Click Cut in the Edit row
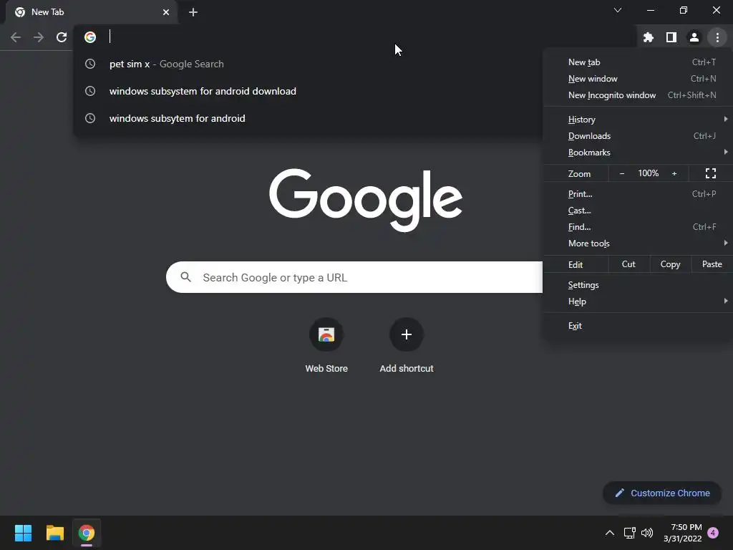The image size is (733, 550). coord(628,264)
